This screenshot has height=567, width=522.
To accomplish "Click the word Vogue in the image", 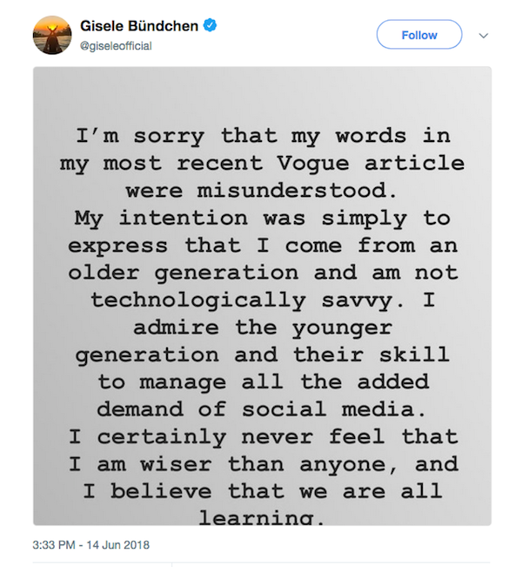I will click(x=313, y=164).
